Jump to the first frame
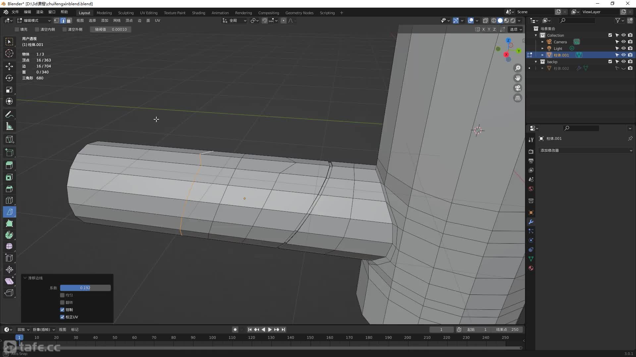The image size is (636, 357). pos(250,330)
